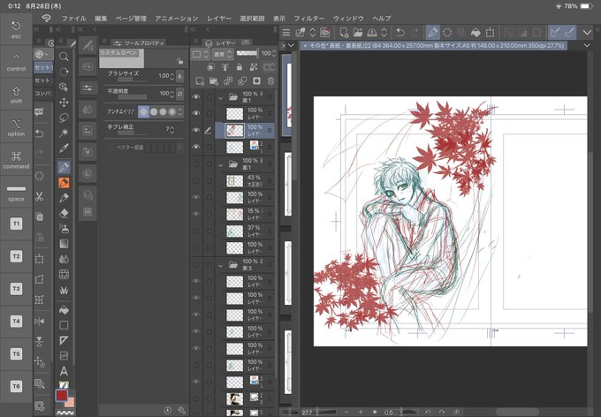
Task: Click the 27.7 zoom value field
Action: pos(308,413)
